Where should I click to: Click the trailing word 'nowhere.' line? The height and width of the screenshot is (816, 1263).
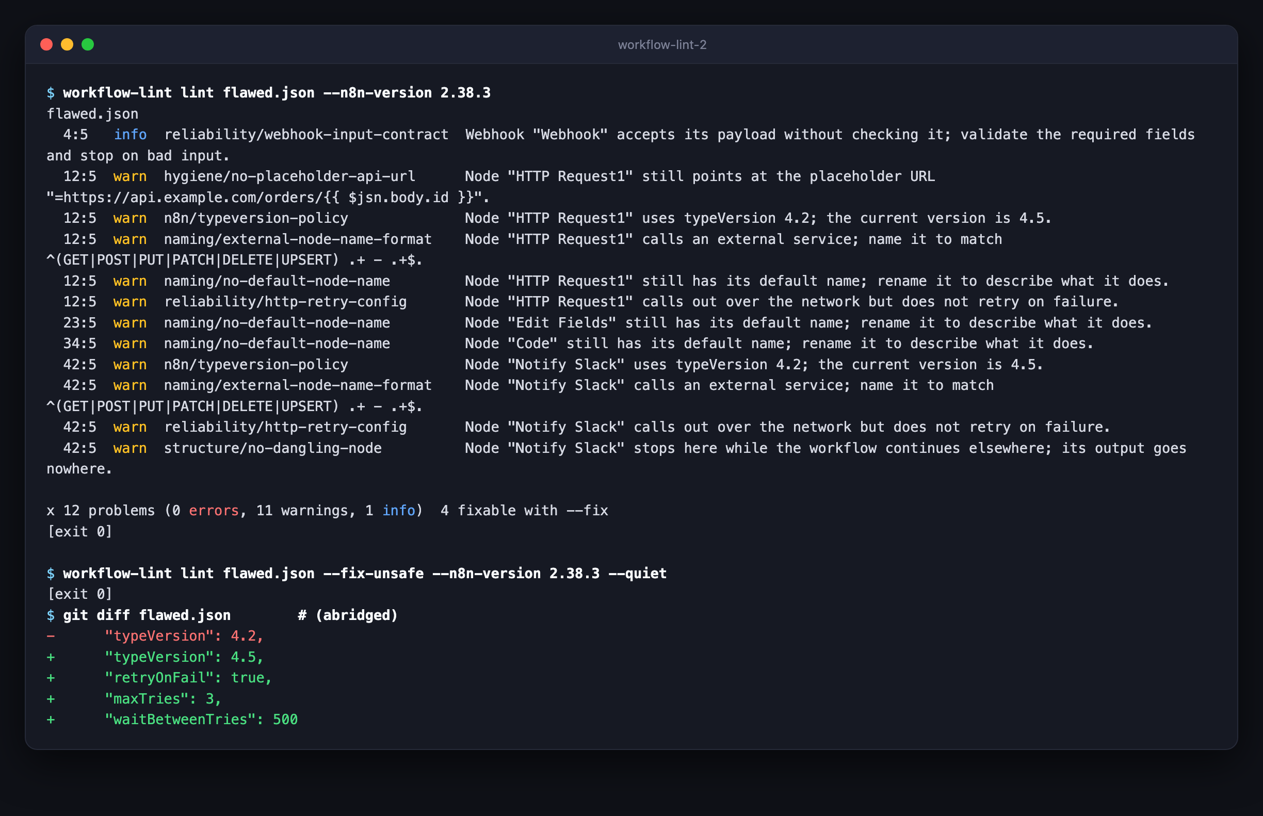79,469
